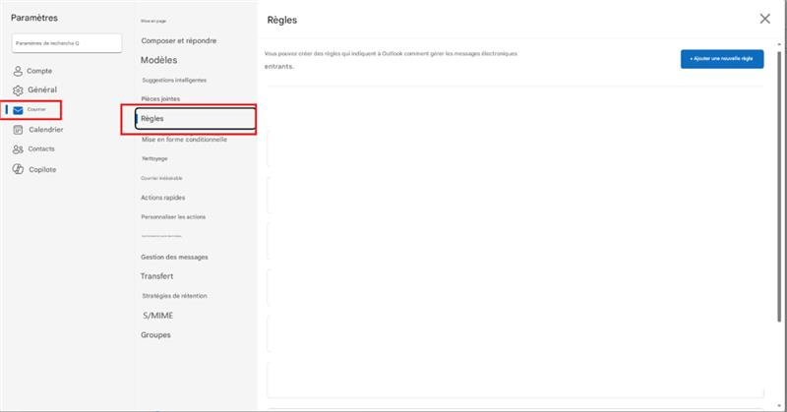Open Stratégies de rétention settings
Image resolution: width=787 pixels, height=412 pixels.
[174, 296]
